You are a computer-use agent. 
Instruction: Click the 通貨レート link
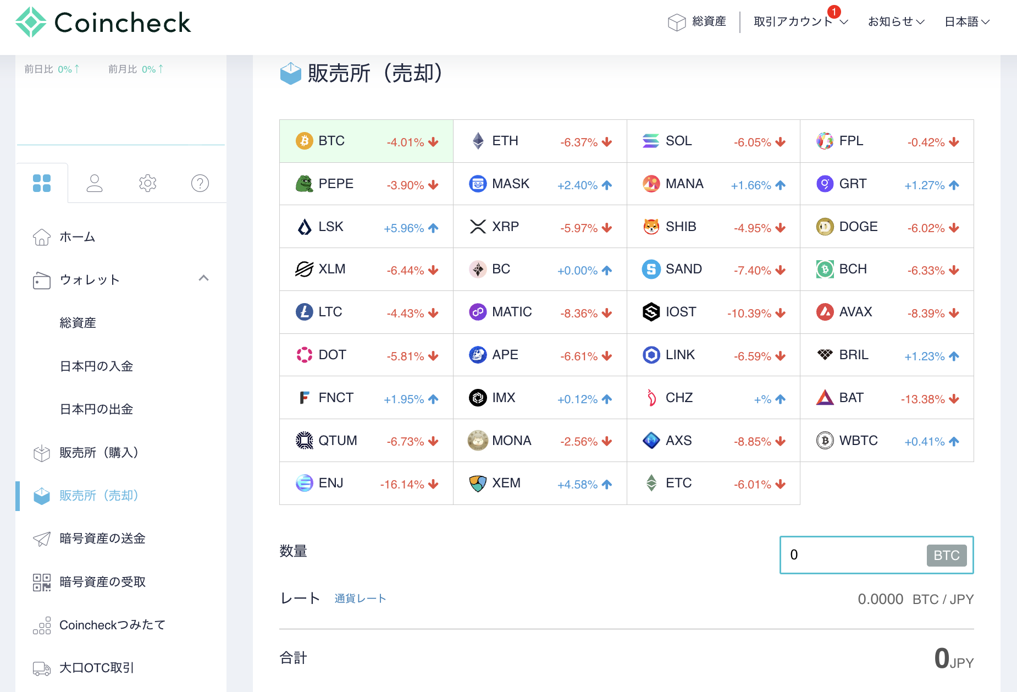tap(360, 598)
